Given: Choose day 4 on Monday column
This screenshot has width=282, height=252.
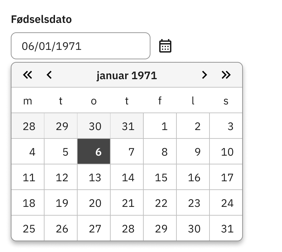Looking at the screenshot, I should click(28, 151).
